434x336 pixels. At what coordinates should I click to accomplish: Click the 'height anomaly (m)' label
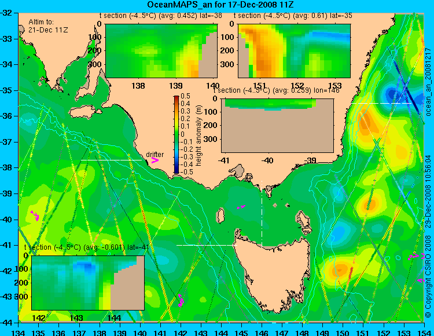point(198,136)
